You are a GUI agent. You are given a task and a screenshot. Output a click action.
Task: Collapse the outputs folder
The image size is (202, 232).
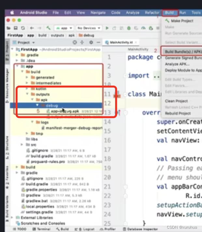pyautogui.click(x=27, y=94)
